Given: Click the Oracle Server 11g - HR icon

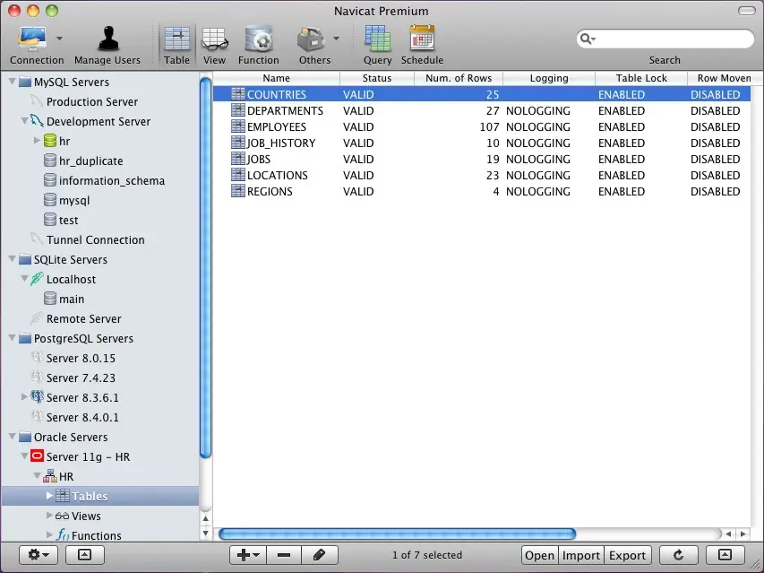Looking at the screenshot, I should [37, 456].
